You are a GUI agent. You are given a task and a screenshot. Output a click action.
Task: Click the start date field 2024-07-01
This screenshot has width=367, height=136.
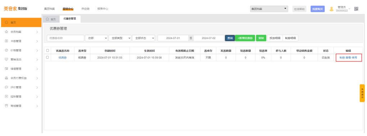pyautogui.click(x=173, y=38)
